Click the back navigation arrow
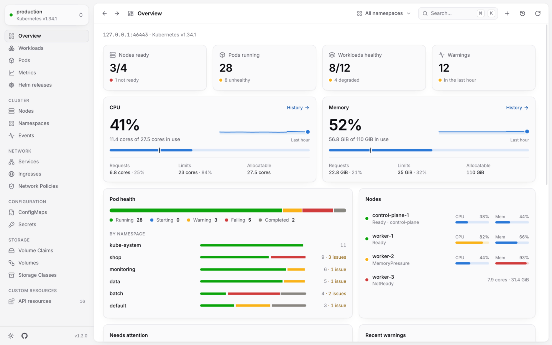Image resolution: width=552 pixels, height=345 pixels. tap(105, 13)
